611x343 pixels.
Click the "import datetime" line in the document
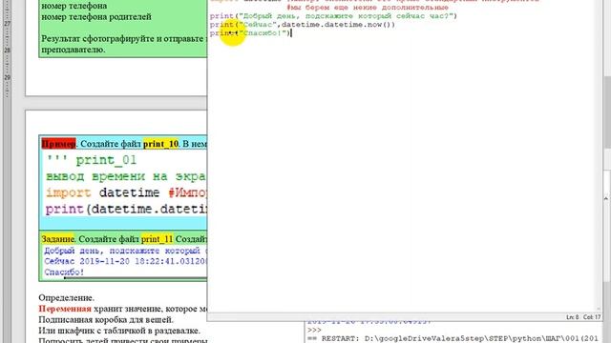tap(103, 192)
